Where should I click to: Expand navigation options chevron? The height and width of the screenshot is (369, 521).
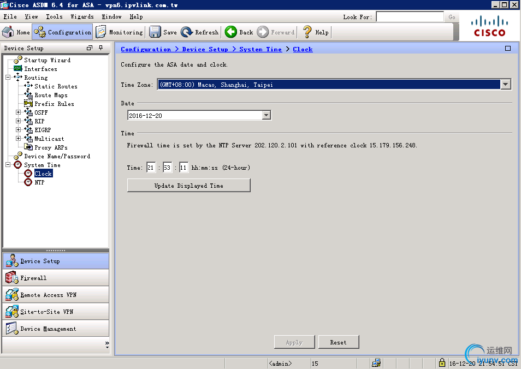[x=107, y=344]
